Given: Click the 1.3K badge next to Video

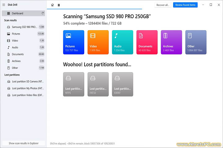Looking at the screenshot, I should (42, 40).
